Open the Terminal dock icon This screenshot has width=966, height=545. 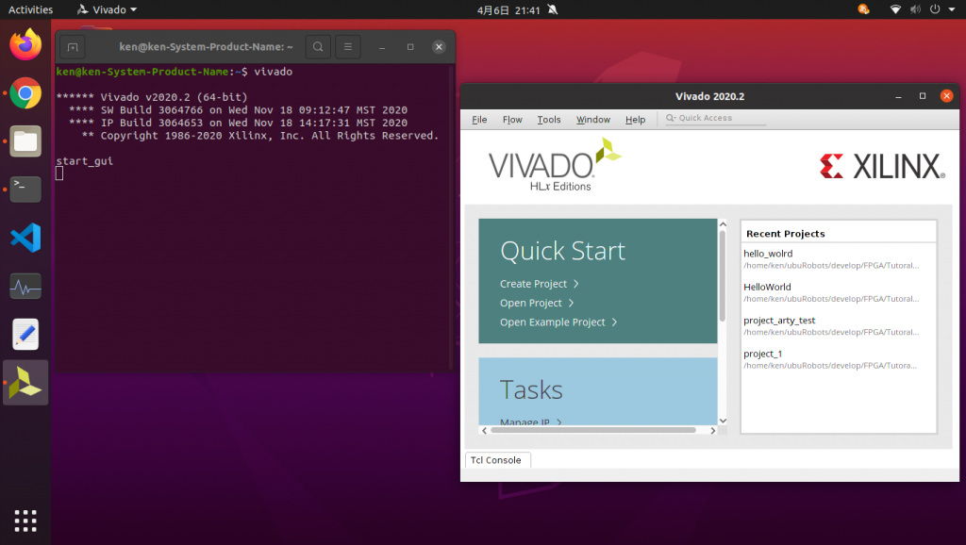(25, 190)
